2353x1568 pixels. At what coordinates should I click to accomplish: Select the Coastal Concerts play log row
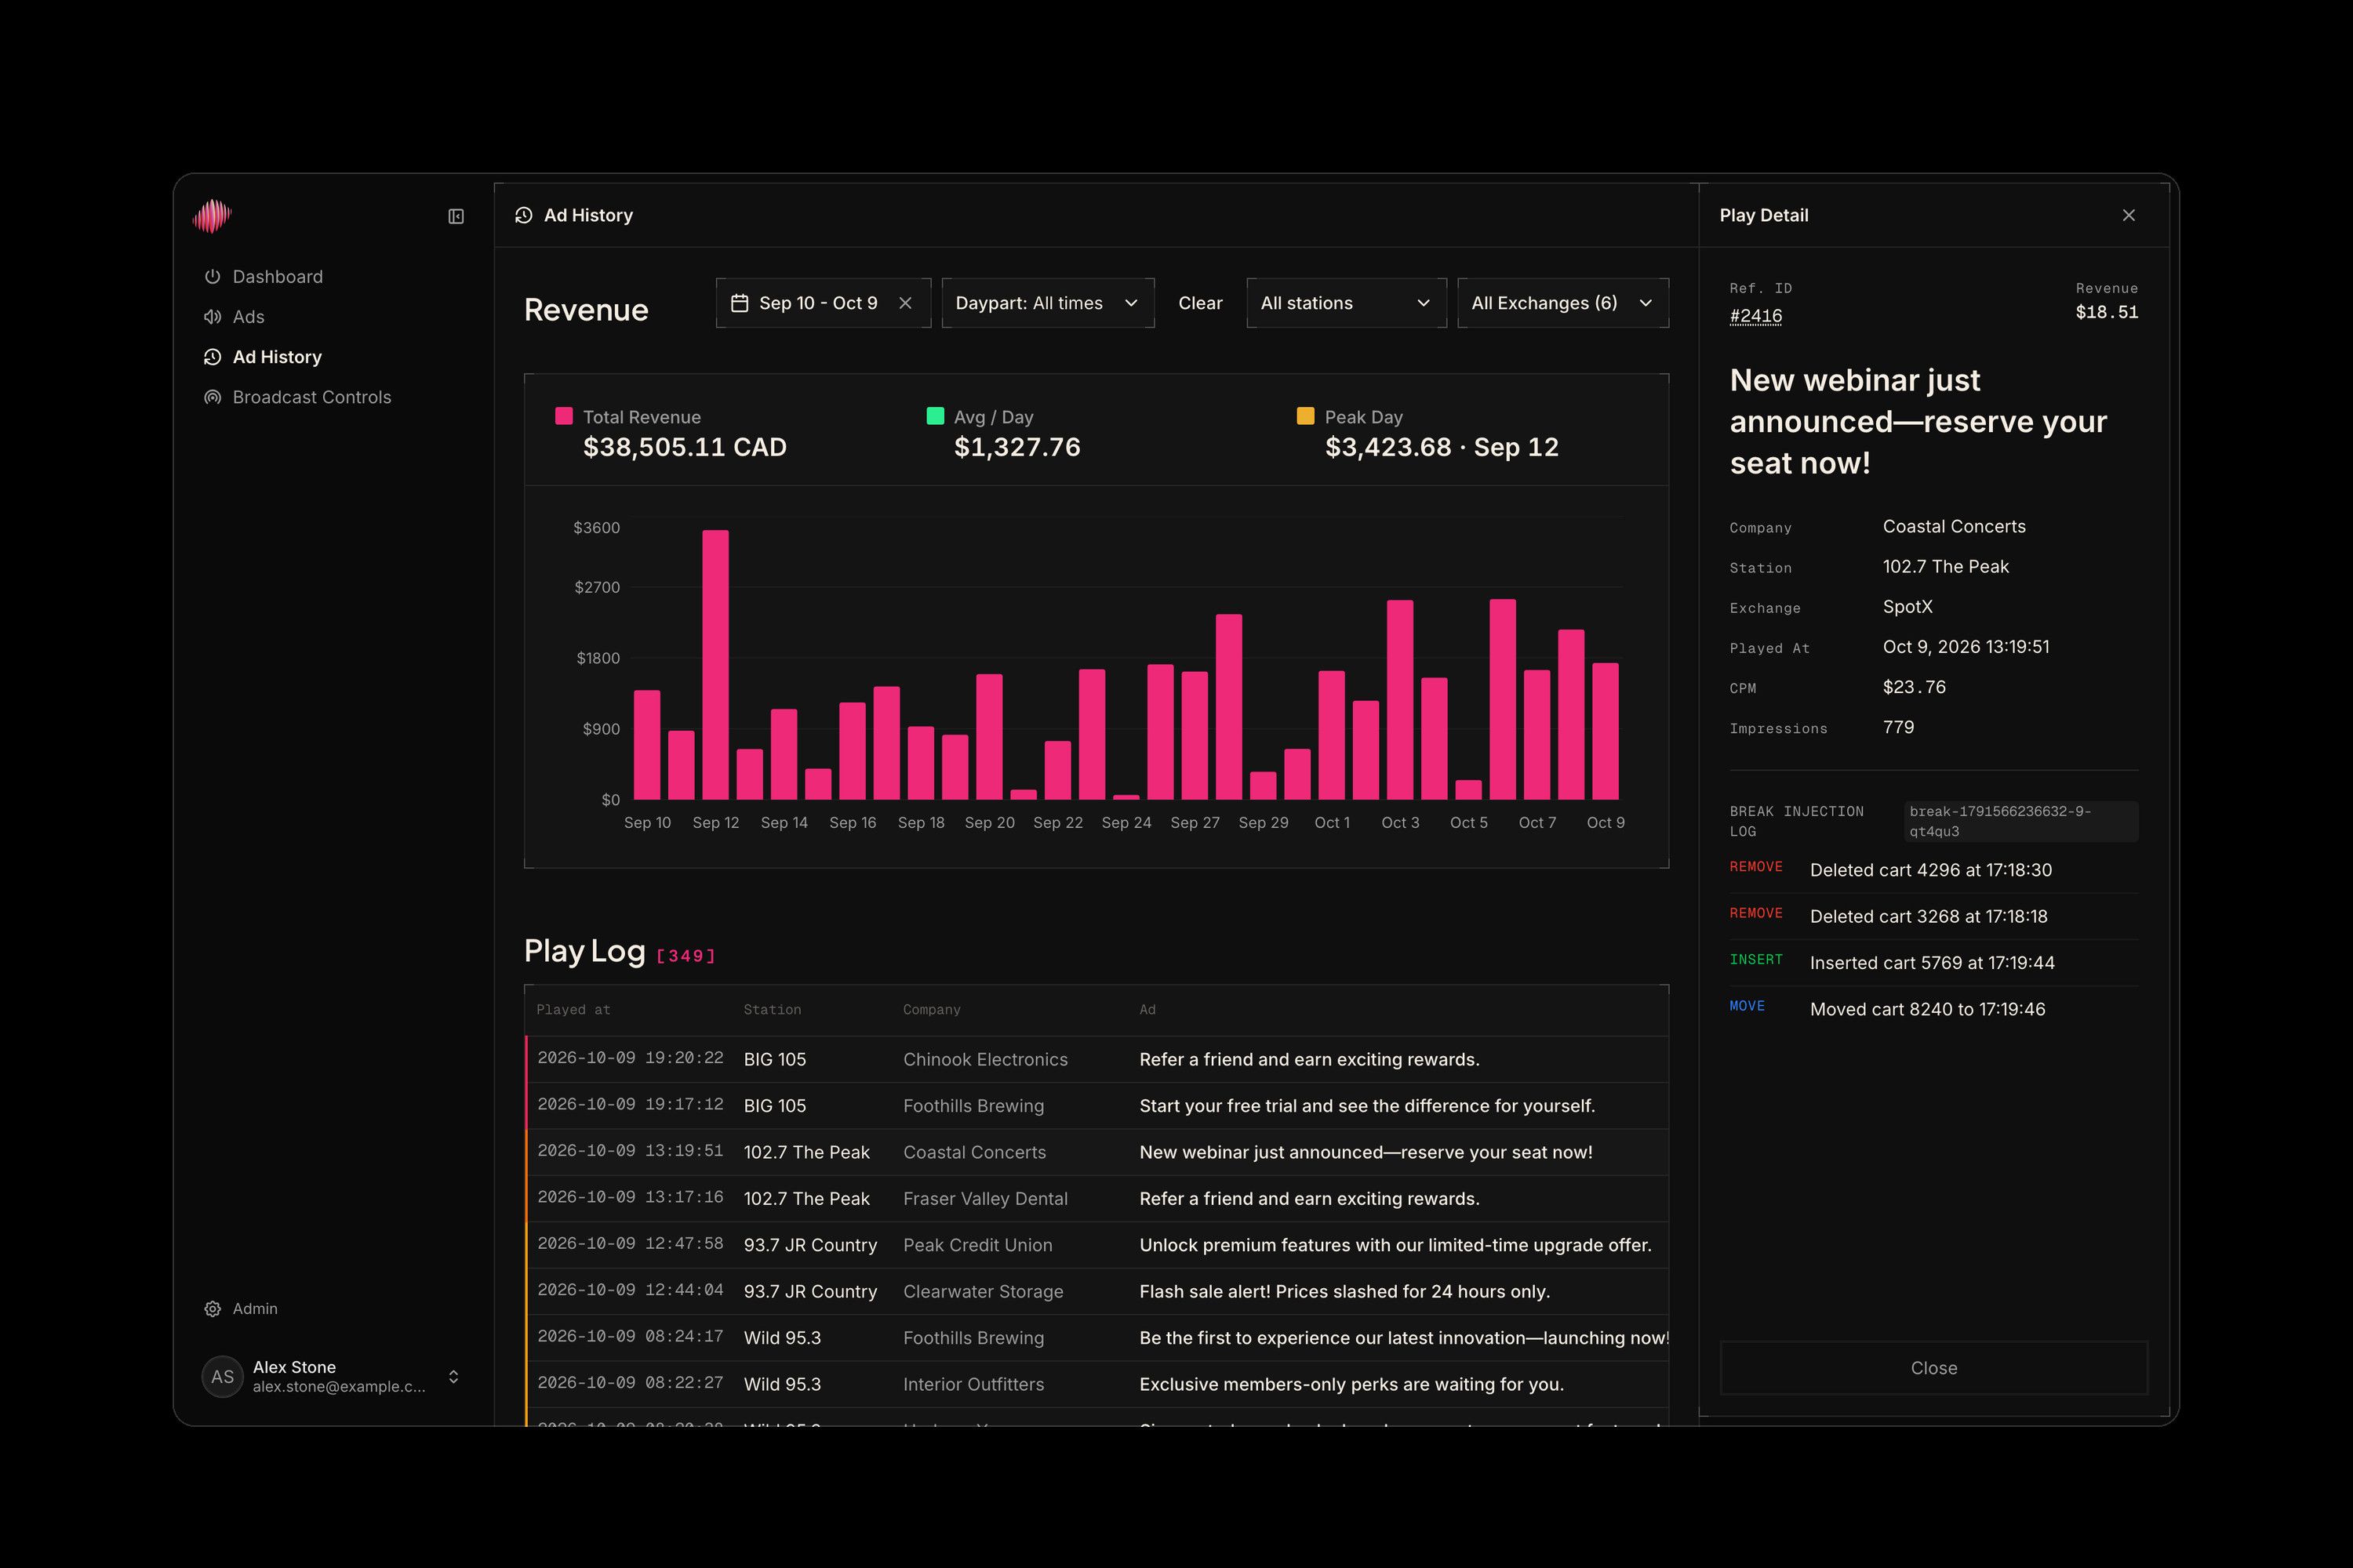(1096, 1152)
